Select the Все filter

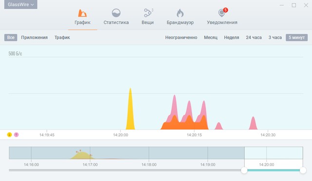click(11, 37)
